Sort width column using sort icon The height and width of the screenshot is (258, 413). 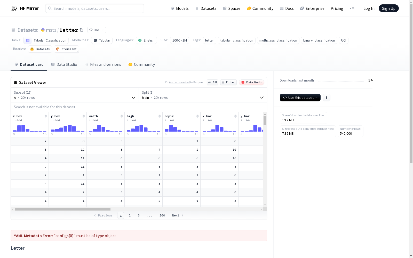pos(122,116)
